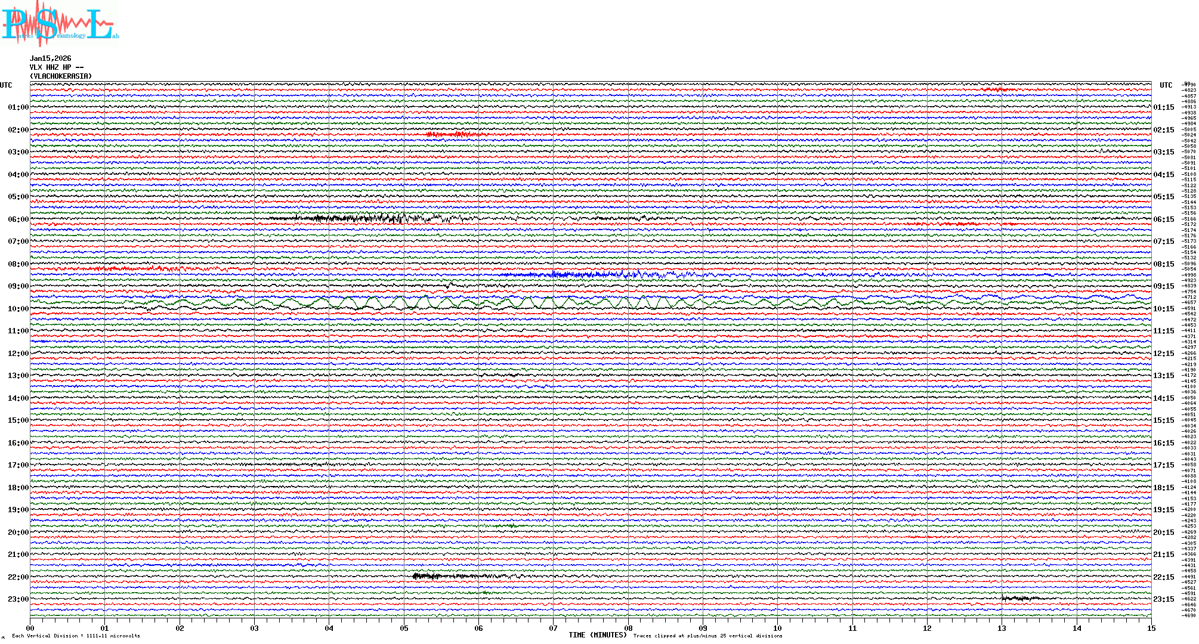
Task: Click minute marker 15 at bottom right
Action: tap(1151, 628)
